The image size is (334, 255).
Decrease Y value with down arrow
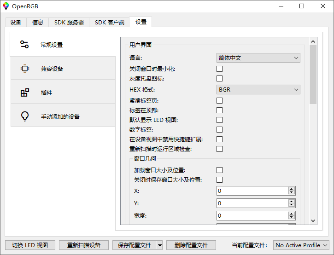click(292, 205)
